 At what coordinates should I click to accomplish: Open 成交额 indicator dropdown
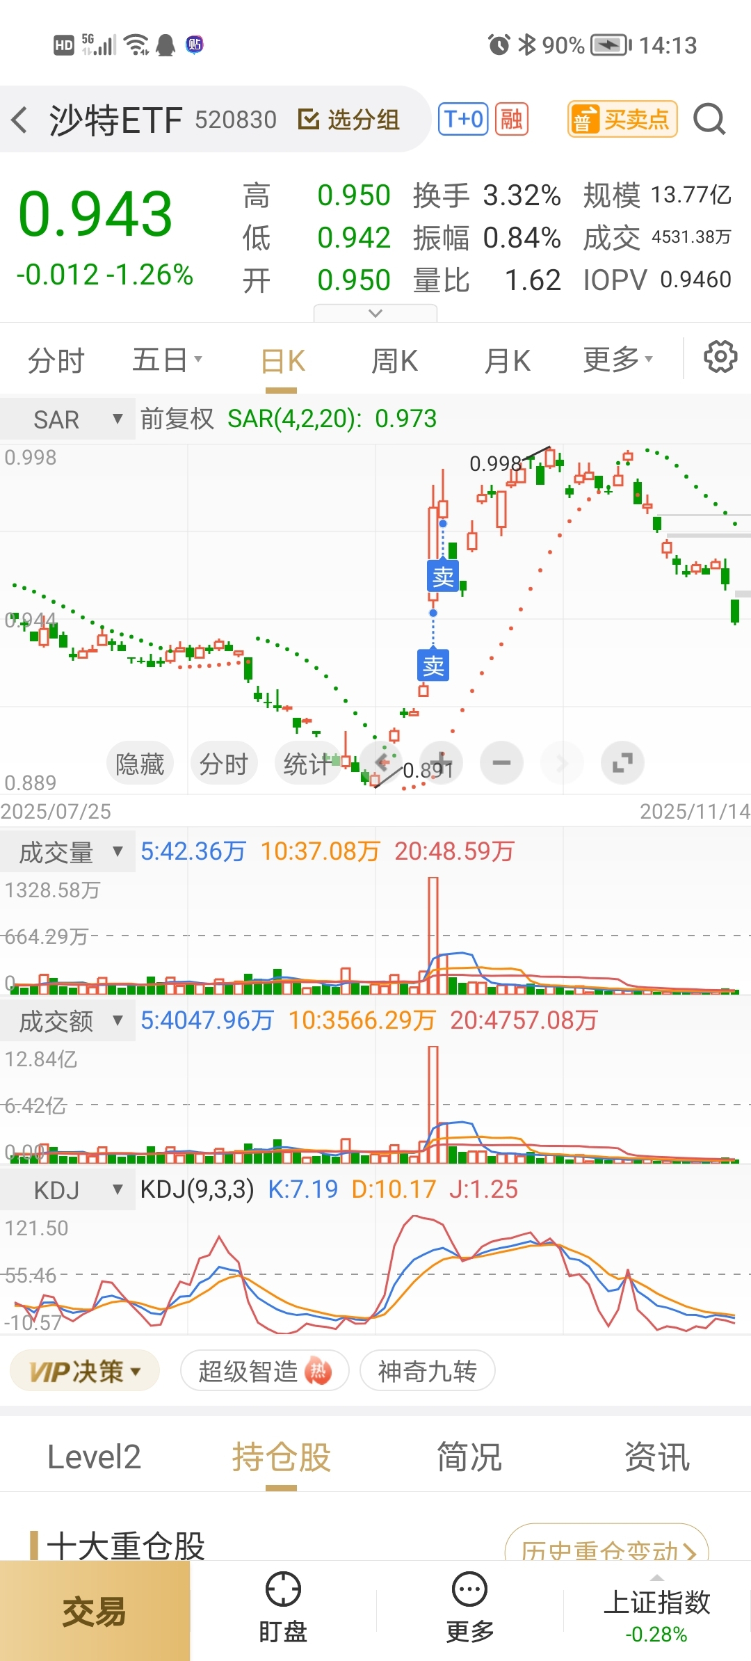(x=67, y=1021)
